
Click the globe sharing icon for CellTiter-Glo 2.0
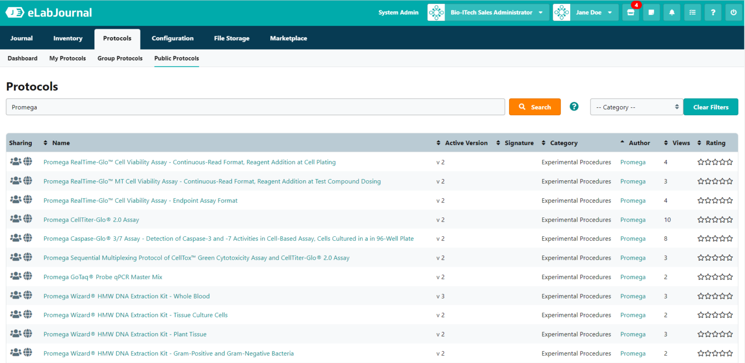pos(28,219)
